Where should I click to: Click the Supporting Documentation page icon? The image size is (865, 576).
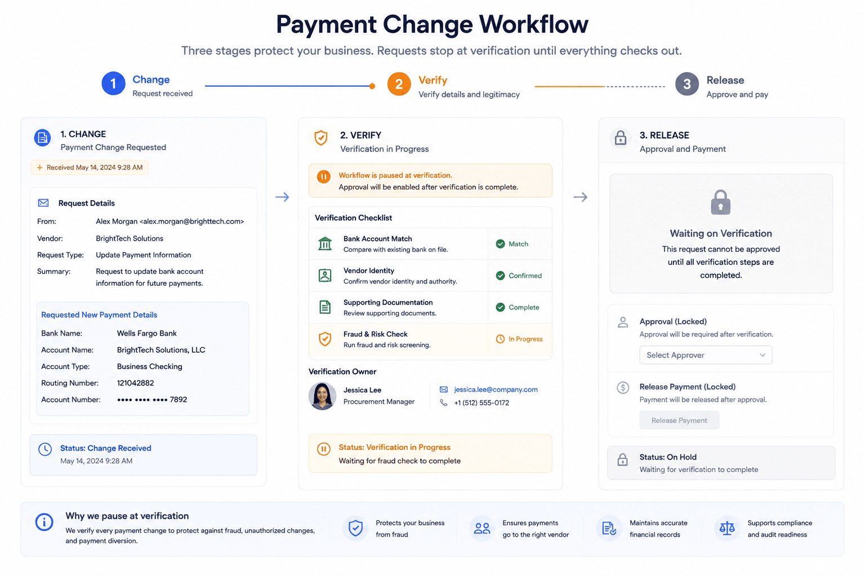tap(325, 307)
